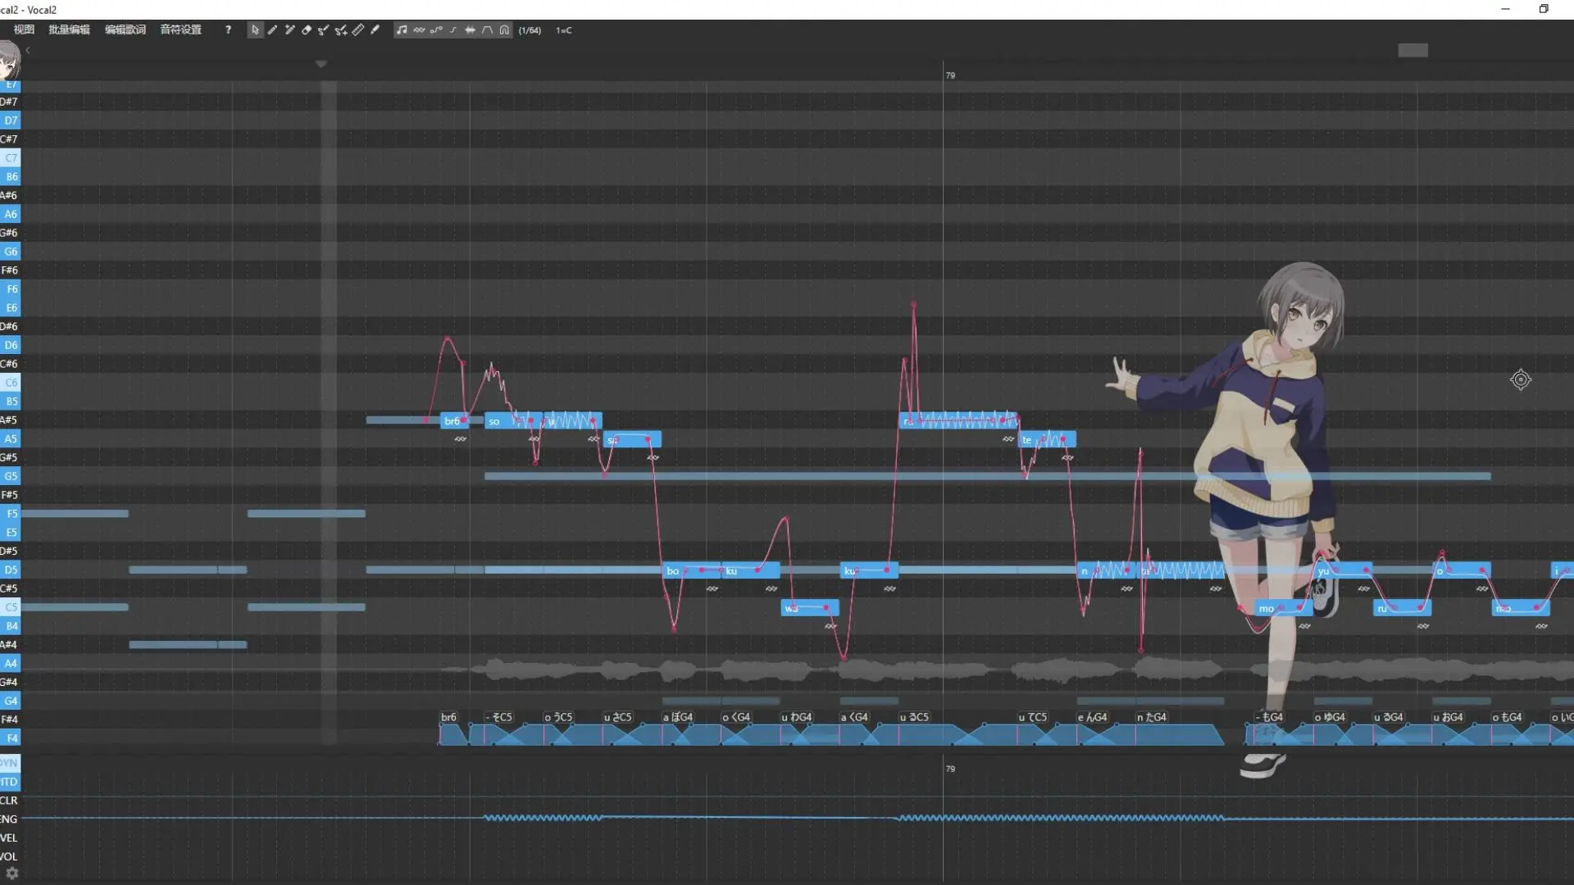Toggle note display music note button
1574x885 pixels.
coord(402,30)
